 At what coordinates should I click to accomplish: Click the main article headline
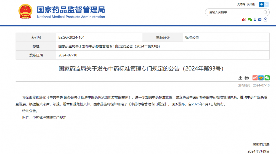pyautogui.click(x=141, y=69)
